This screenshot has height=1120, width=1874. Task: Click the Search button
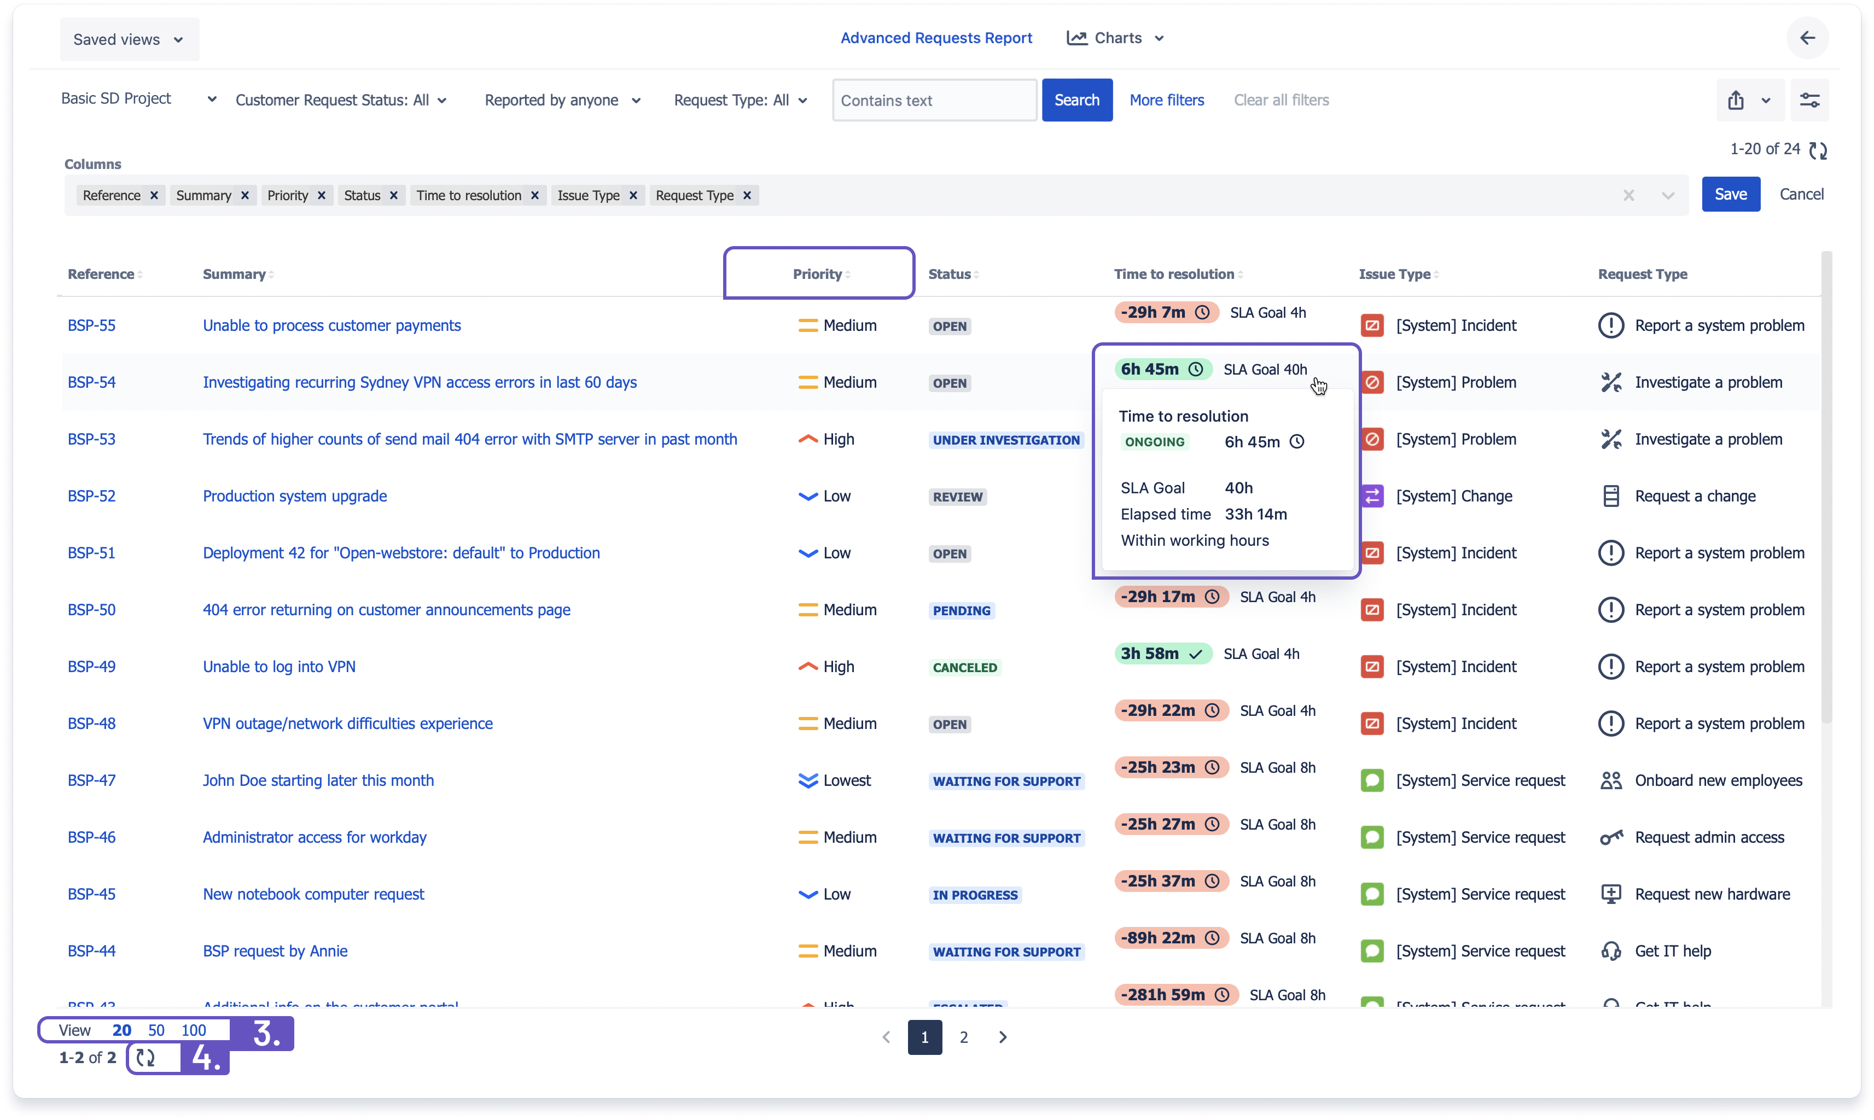(x=1077, y=100)
